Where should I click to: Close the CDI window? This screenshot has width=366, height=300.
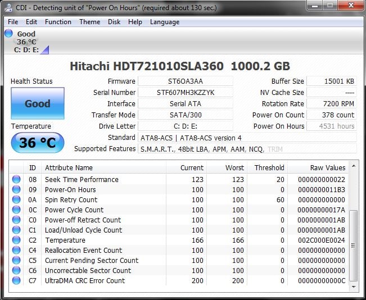(351, 5)
